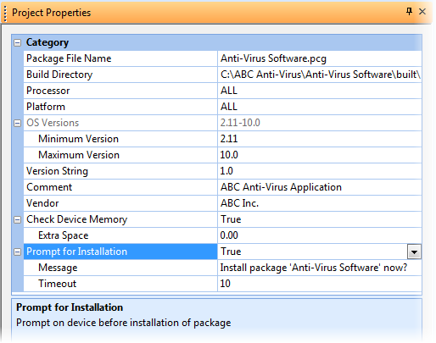Click the Package File Name value field
Image resolution: width=436 pixels, height=343 pixels.
click(x=320, y=58)
